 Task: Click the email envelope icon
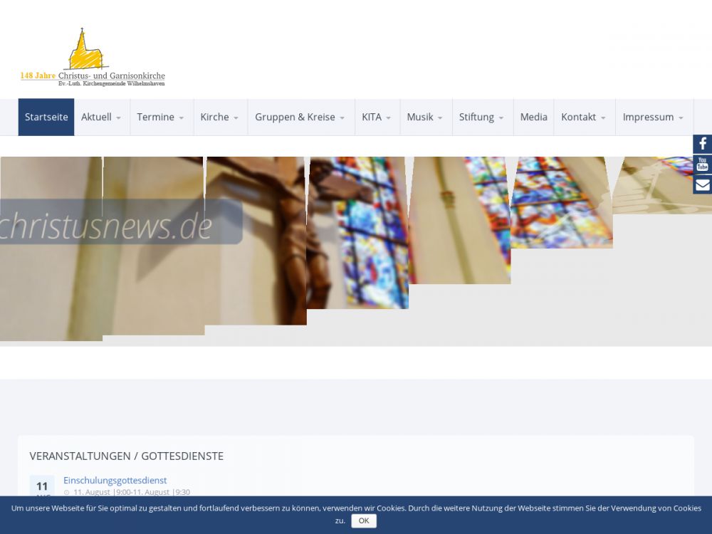[x=702, y=185]
